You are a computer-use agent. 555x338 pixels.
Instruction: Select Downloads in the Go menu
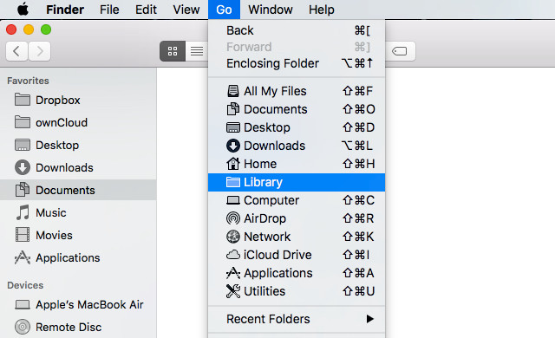coord(297,146)
